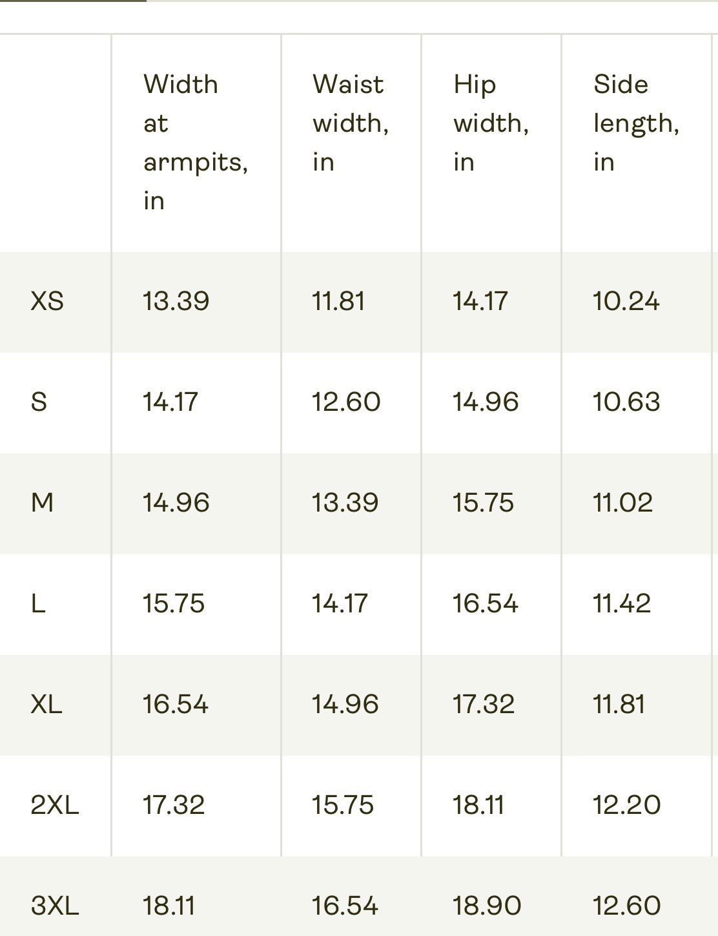The image size is (718, 936).
Task: Select the 2XL size row label
Action: pyautogui.click(x=55, y=805)
